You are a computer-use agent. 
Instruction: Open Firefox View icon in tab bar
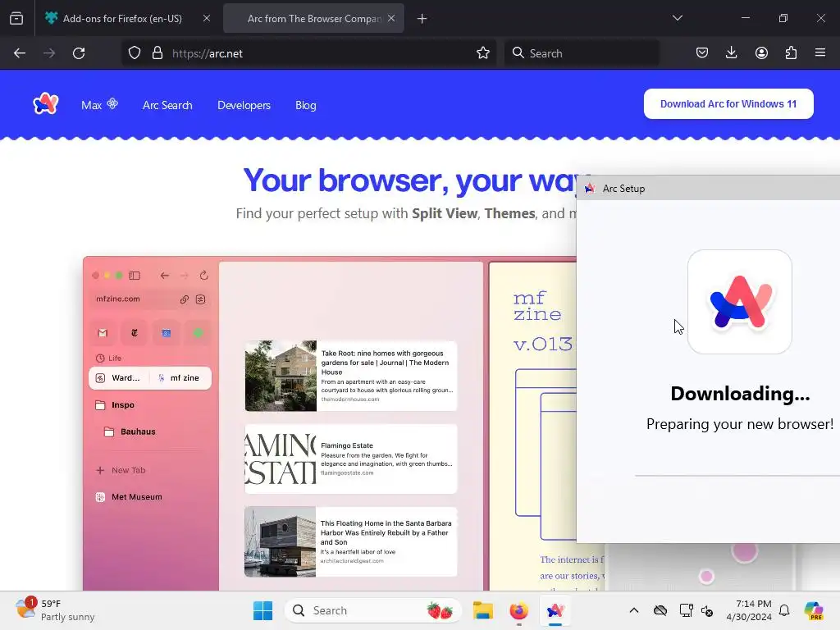click(16, 18)
